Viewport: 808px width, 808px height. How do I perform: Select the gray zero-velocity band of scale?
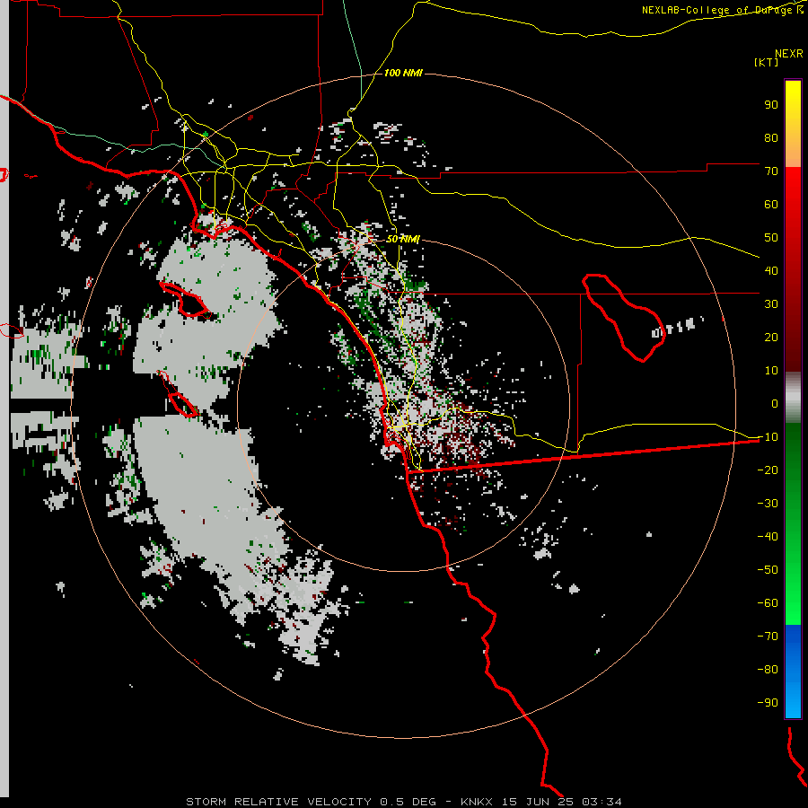[793, 398]
